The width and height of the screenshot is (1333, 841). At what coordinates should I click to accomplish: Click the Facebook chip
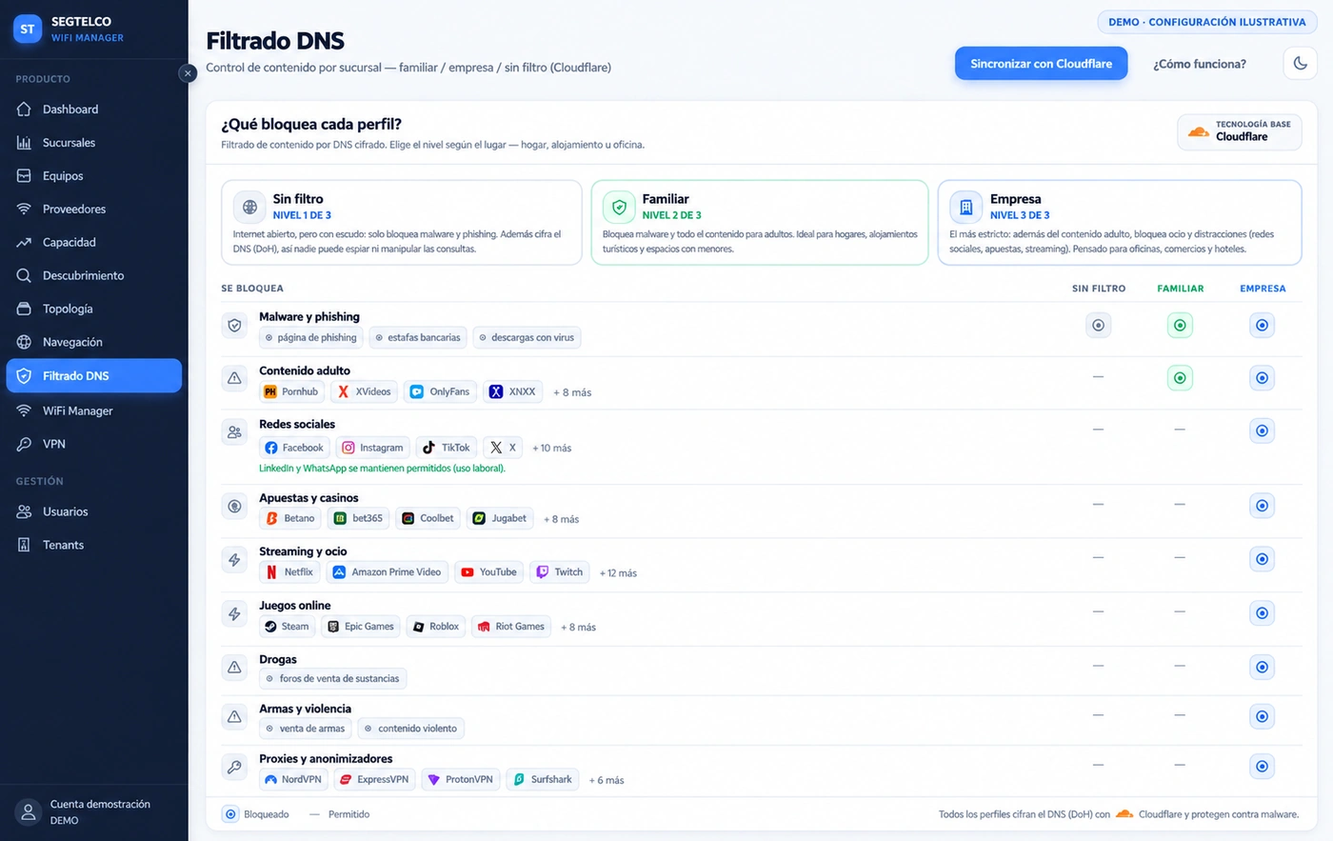click(x=294, y=448)
